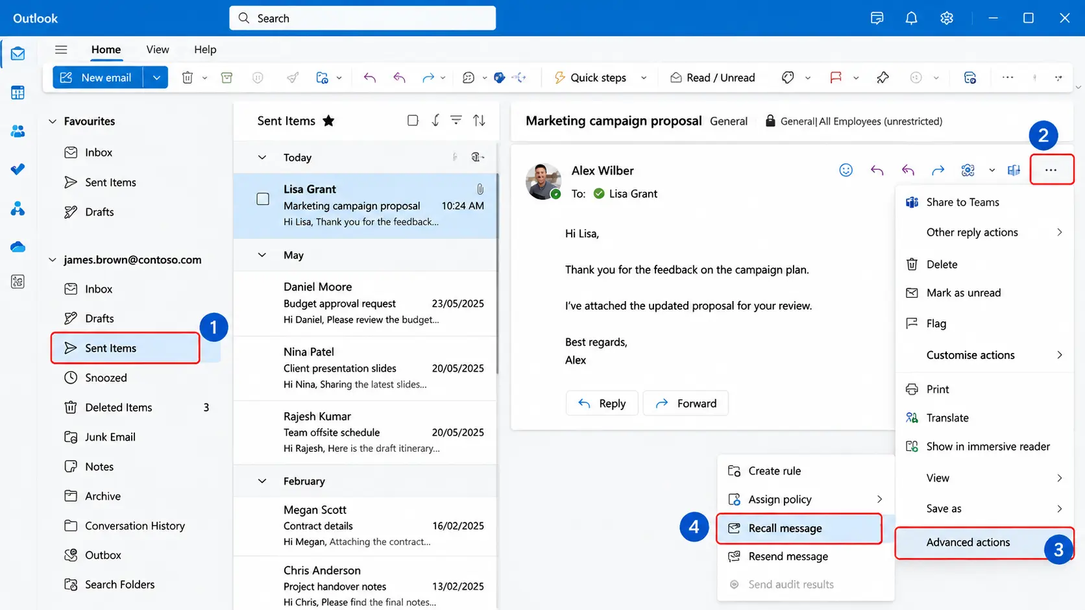Click the emoji reaction icon on message

pyautogui.click(x=846, y=170)
